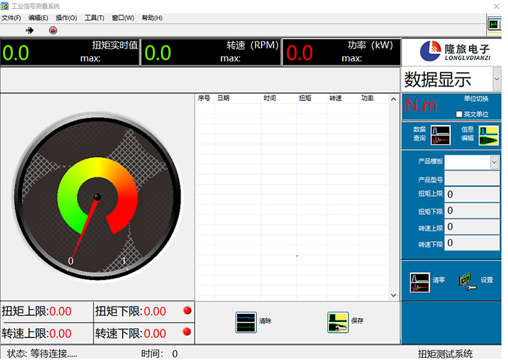This screenshot has width=508, height=361.
Task: Click the run arrow toolbar icon
Action: tap(29, 30)
